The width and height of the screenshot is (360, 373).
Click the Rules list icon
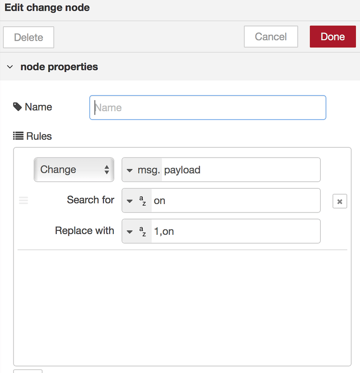tap(18, 136)
